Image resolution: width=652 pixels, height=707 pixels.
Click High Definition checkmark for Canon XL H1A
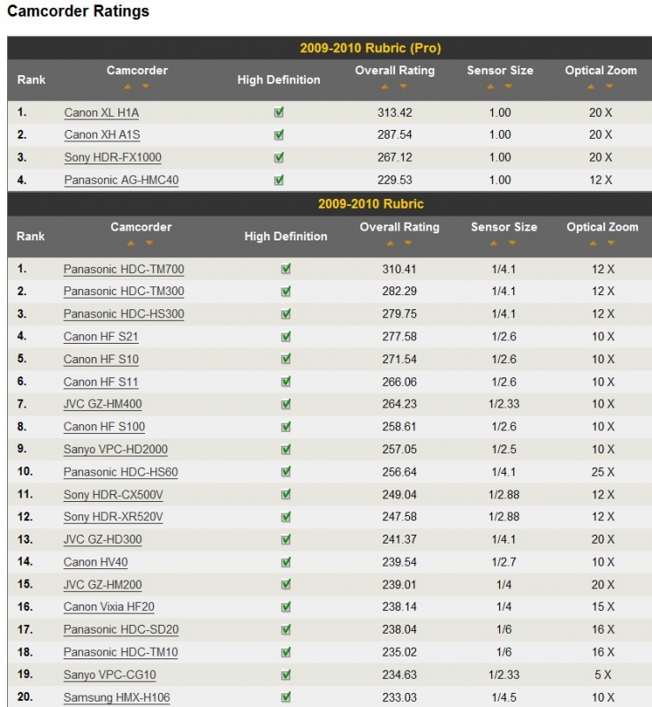click(x=279, y=112)
